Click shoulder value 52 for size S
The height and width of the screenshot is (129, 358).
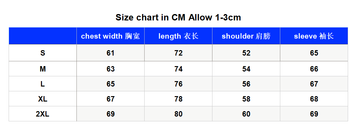pos(246,53)
